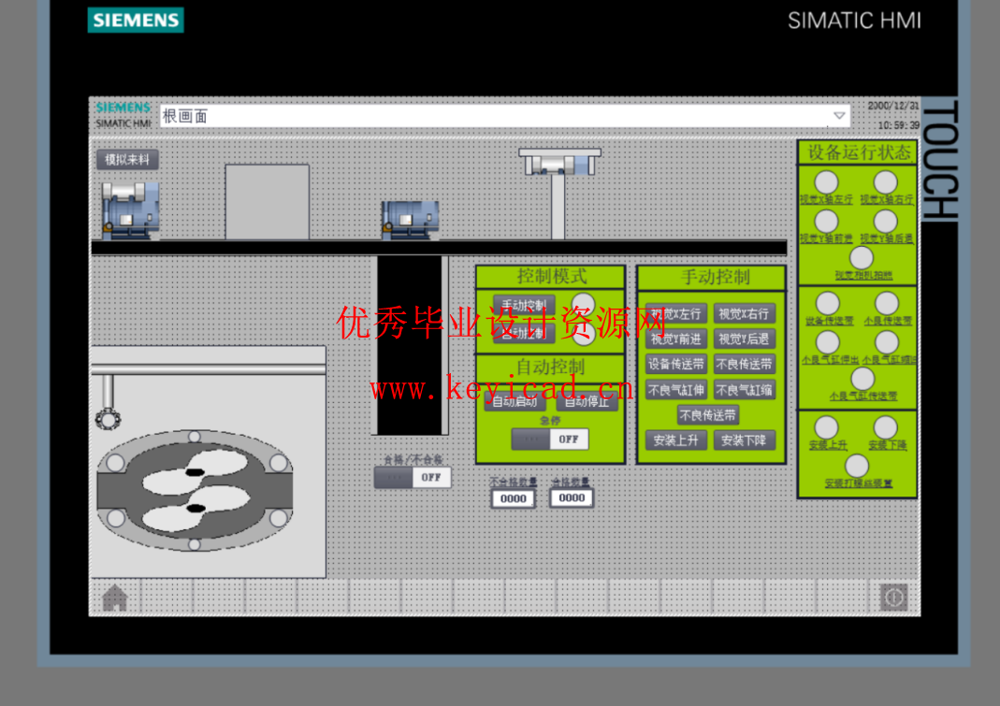Screen dimensions: 1000x706
Task: Click the 不良气缸伸 manual button
Action: pos(676,390)
